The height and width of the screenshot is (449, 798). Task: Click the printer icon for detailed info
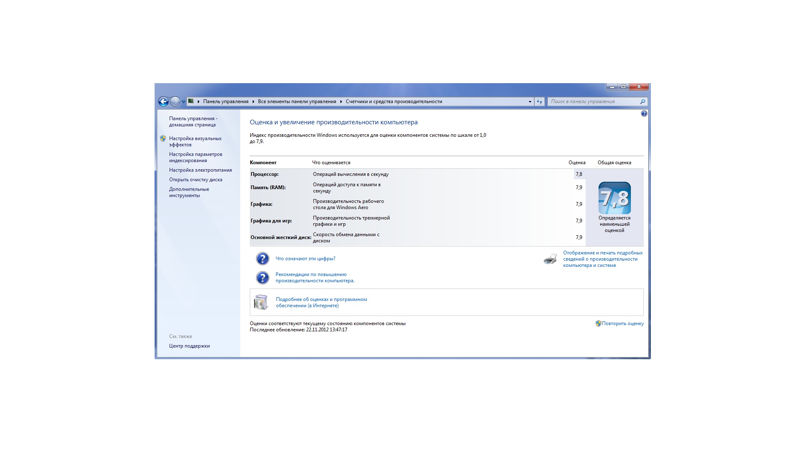[550, 259]
